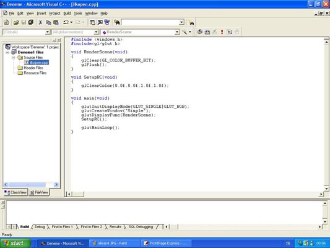Click the Go debug icon
Screen dimensions: 330x248
pos(230,32)
